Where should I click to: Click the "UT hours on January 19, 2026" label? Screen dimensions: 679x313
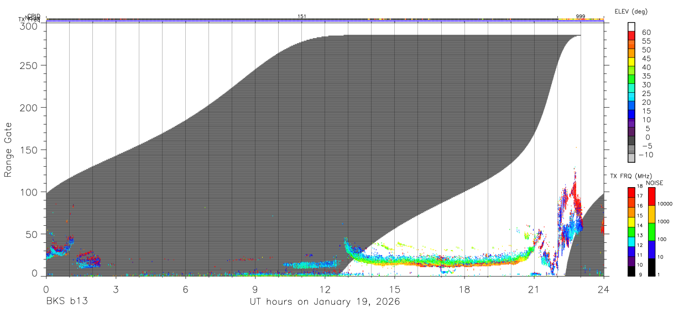tap(325, 303)
